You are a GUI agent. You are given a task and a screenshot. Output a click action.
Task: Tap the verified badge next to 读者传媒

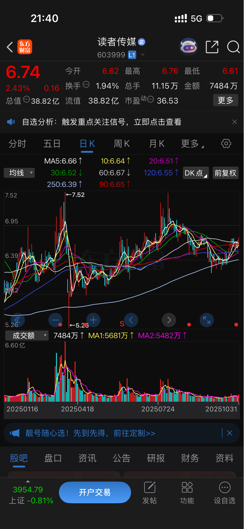(142, 42)
